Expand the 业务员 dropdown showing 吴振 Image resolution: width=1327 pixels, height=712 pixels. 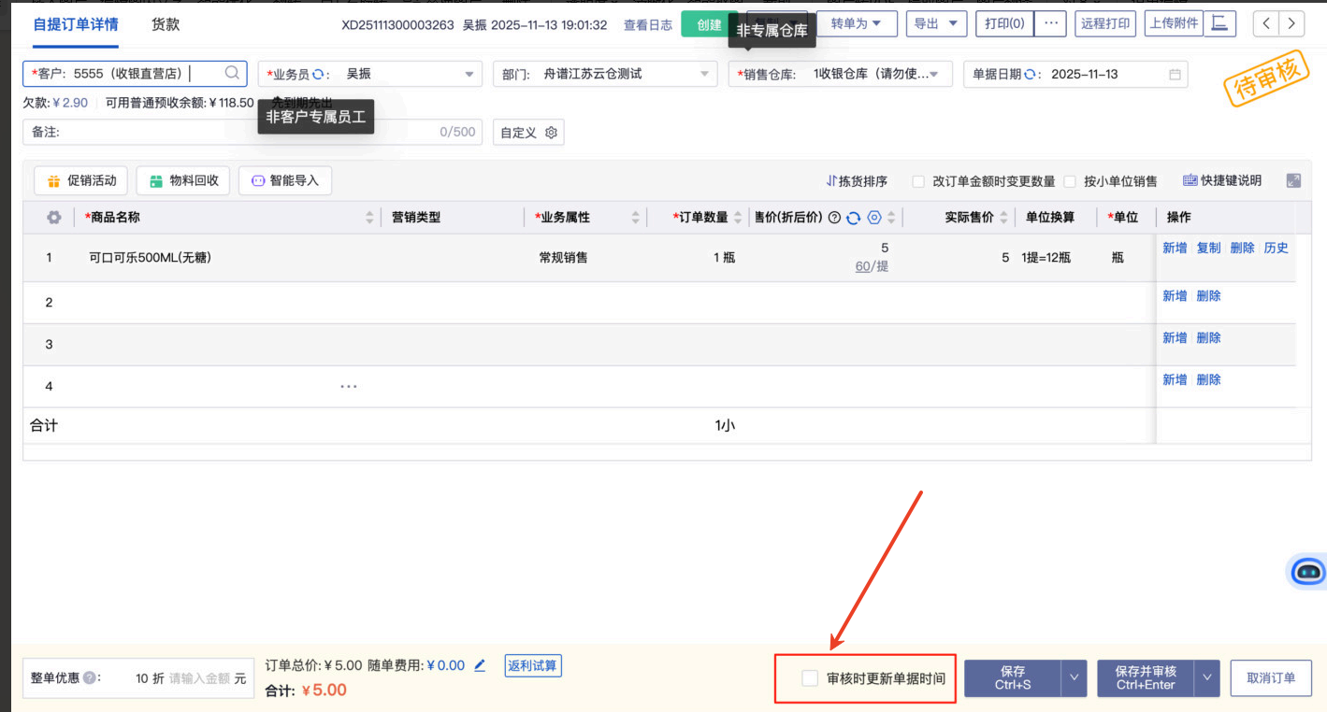(x=469, y=74)
